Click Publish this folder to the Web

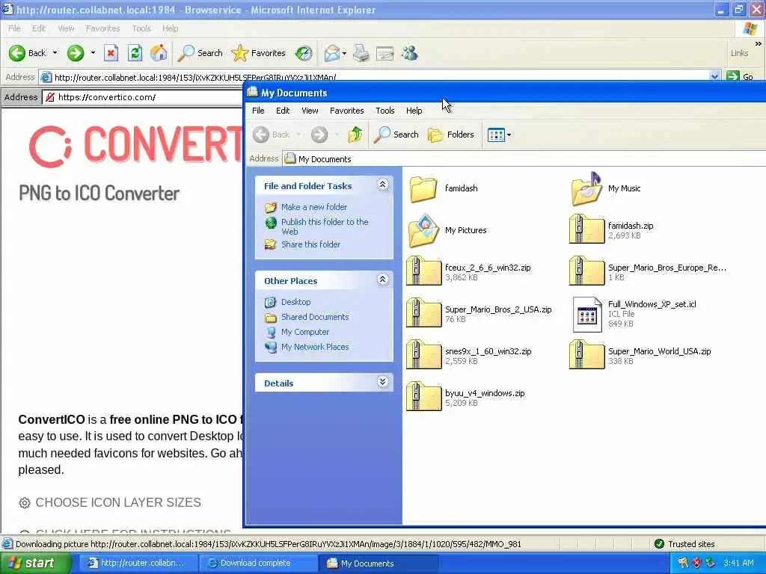(x=325, y=226)
